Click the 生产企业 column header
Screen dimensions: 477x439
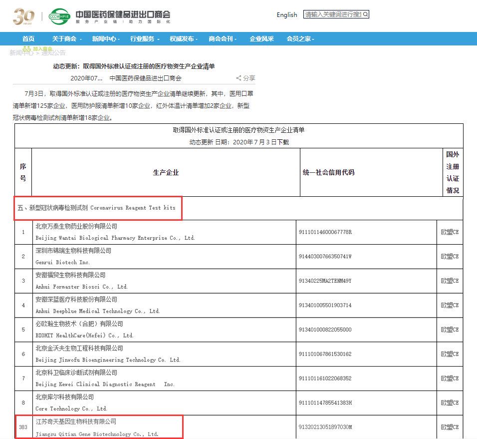click(x=166, y=172)
